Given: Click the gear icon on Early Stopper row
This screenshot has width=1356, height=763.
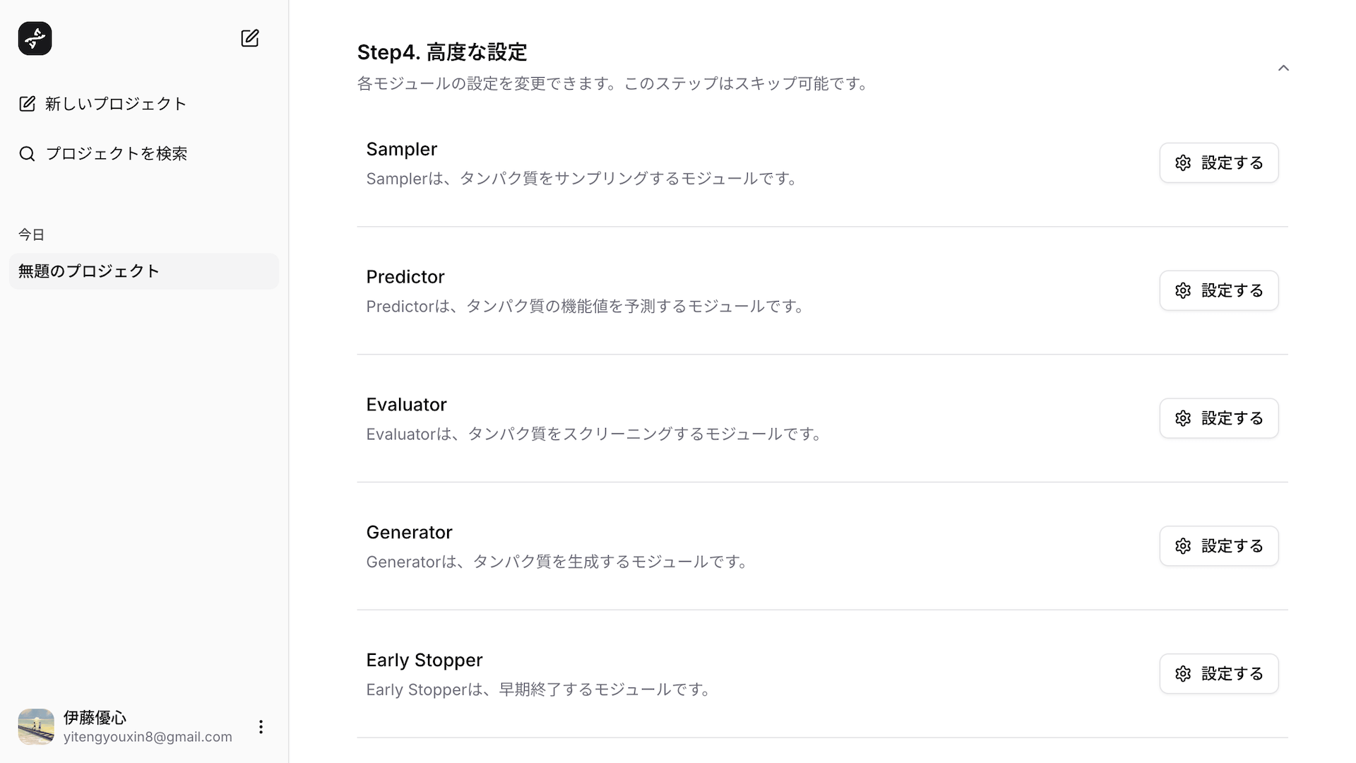Looking at the screenshot, I should coord(1184,673).
